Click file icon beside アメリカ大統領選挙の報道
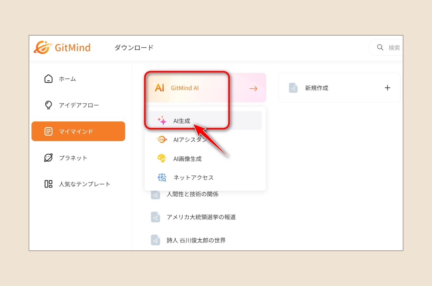 [155, 217]
